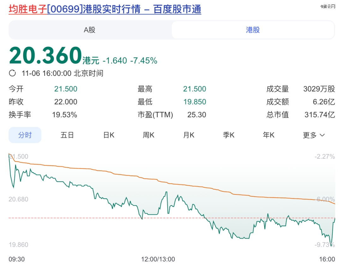Open the red 均胜电子 title link

[27, 9]
